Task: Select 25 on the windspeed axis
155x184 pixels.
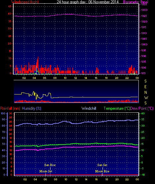Action: (x=10, y=36)
